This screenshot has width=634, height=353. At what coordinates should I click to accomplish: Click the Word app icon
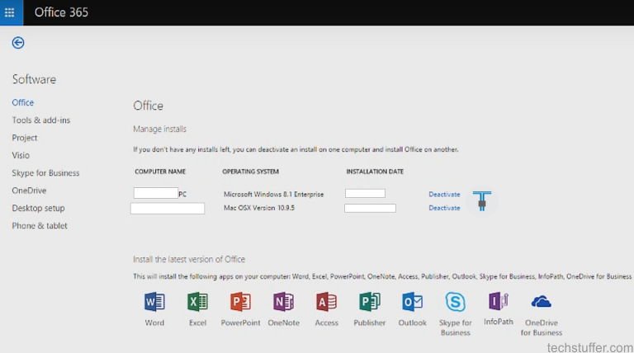click(154, 302)
